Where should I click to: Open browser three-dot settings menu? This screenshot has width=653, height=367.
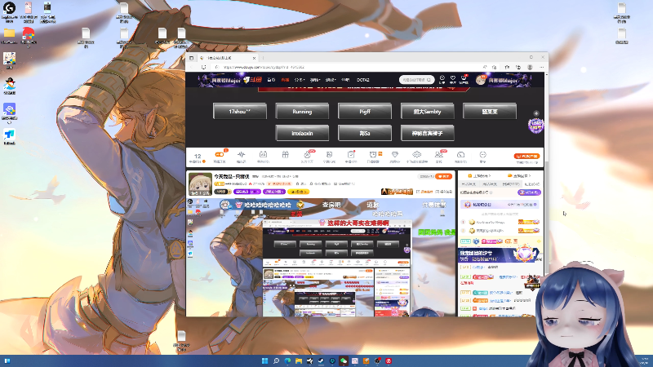coord(541,67)
